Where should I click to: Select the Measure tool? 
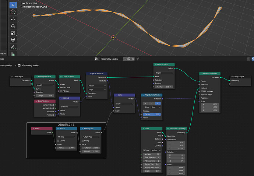(x=13, y=54)
